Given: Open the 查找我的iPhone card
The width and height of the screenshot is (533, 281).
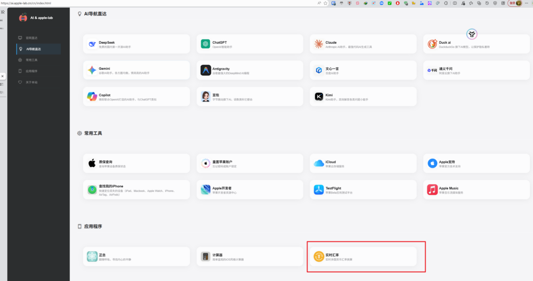Looking at the screenshot, I should pyautogui.click(x=136, y=189).
